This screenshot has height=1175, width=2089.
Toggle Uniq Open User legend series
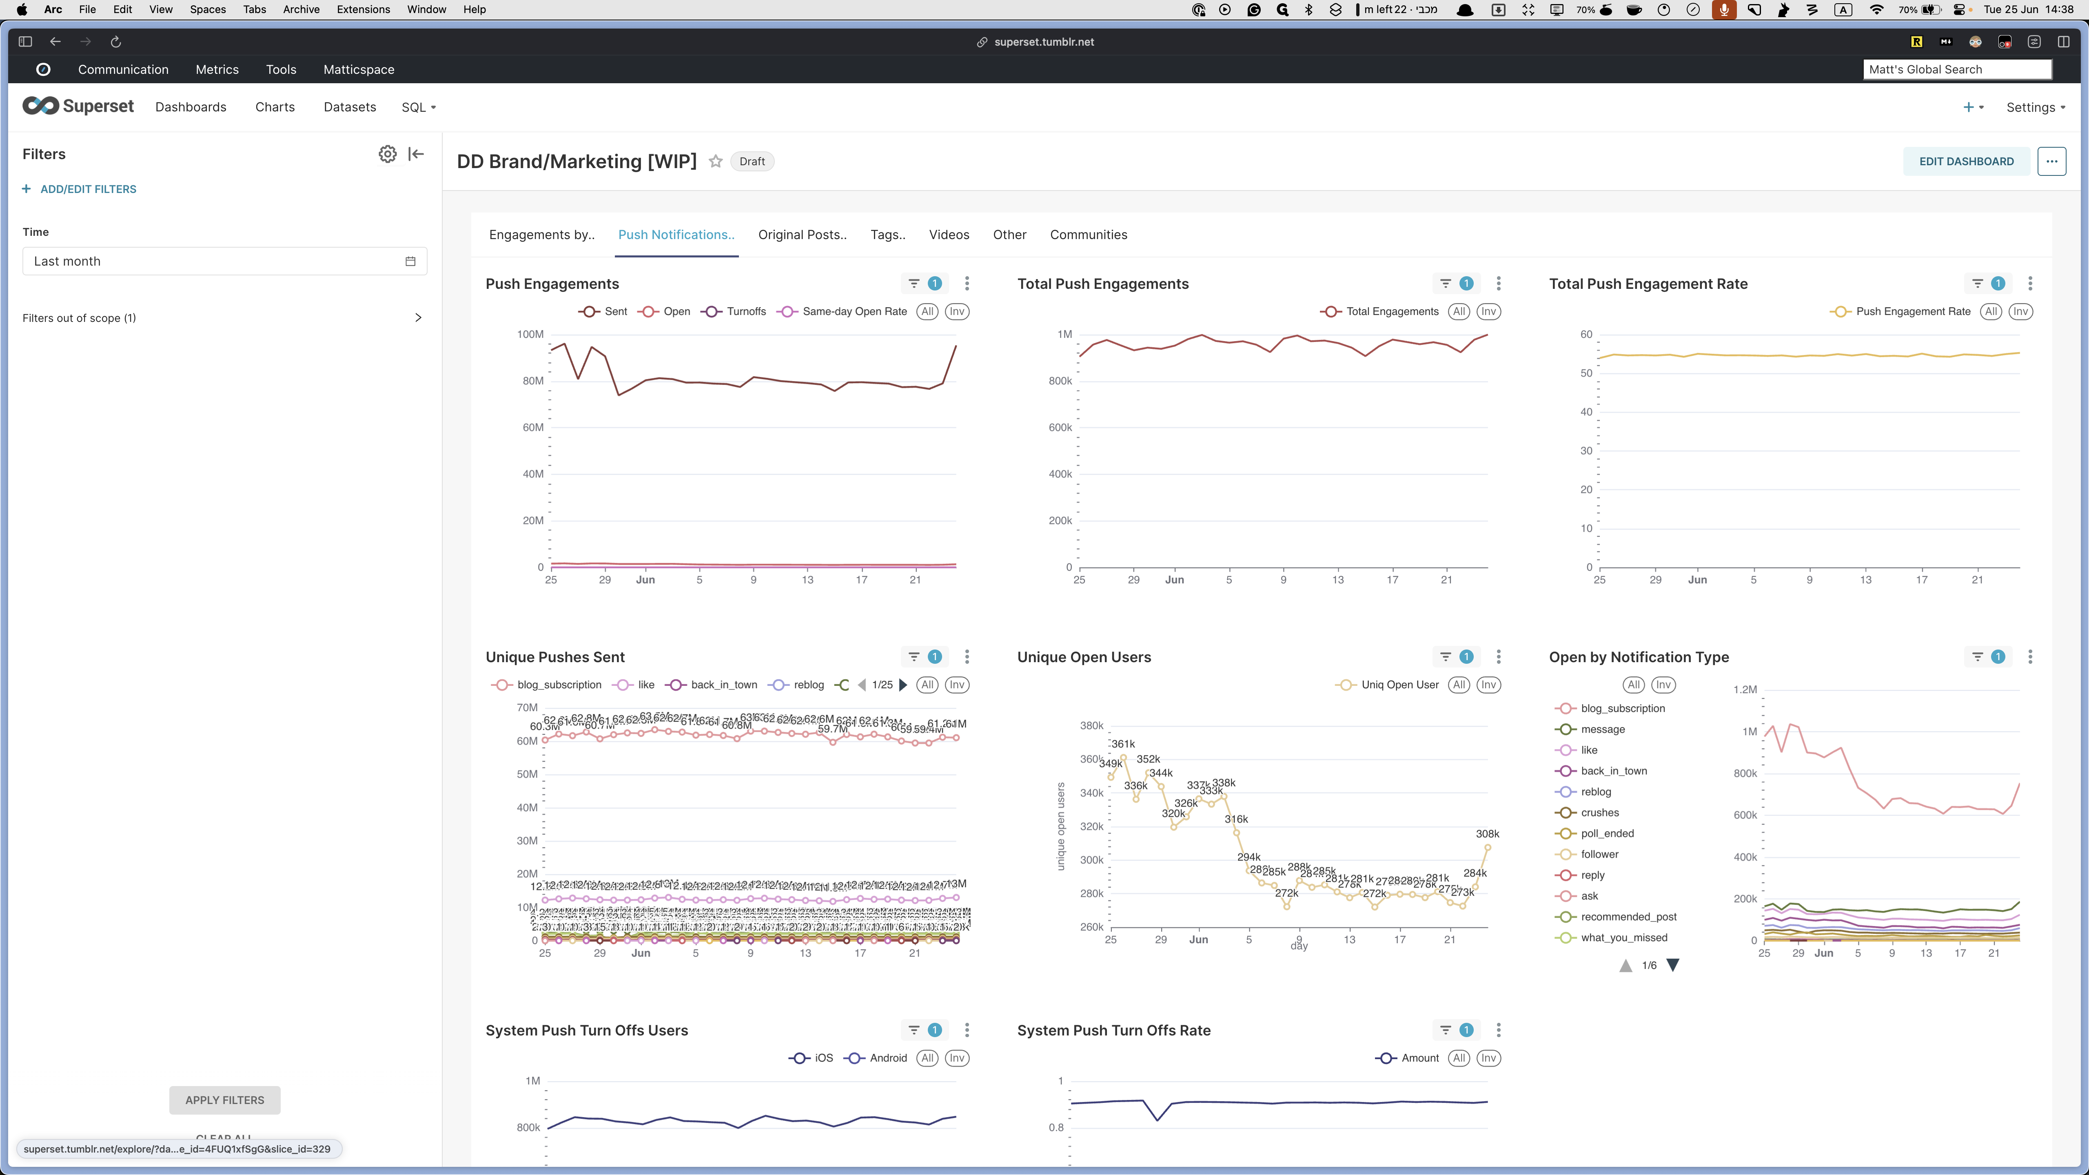[1388, 685]
